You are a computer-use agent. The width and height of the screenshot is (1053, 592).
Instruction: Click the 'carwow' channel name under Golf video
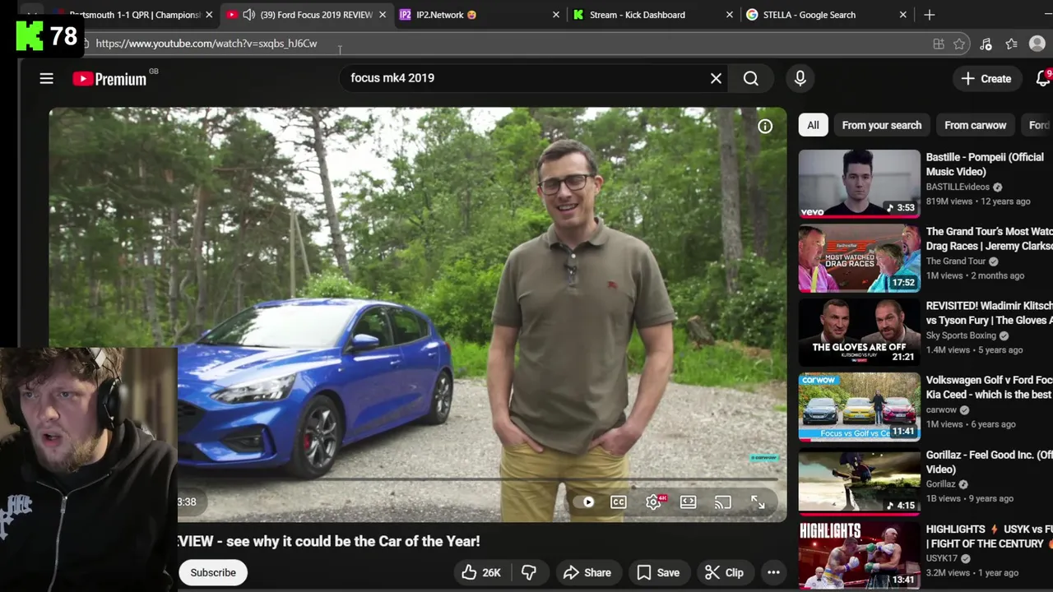pos(941,409)
